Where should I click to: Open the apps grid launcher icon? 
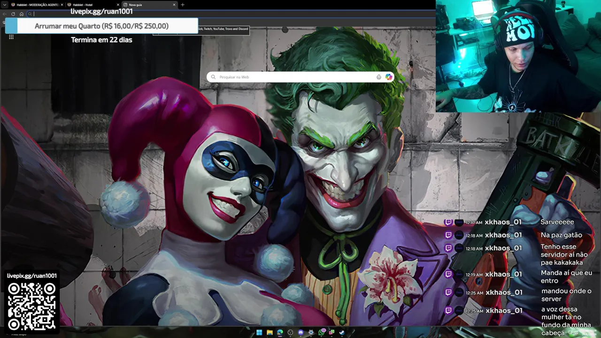point(11,37)
